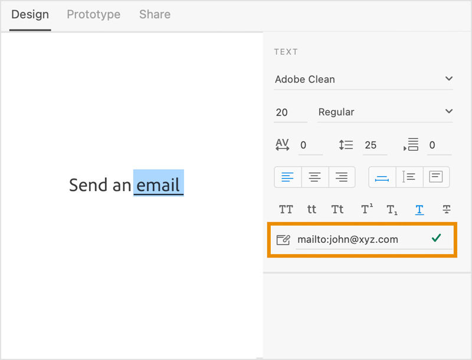Apply lowercase with the tt icon
The width and height of the screenshot is (472, 360).
click(x=312, y=209)
